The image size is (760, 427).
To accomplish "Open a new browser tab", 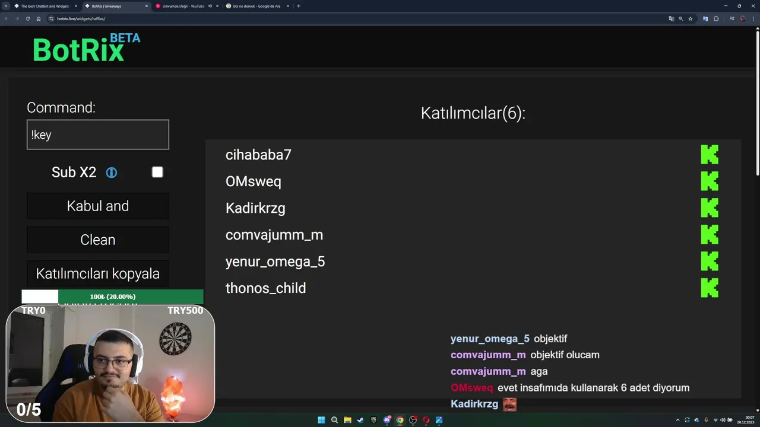I will tap(299, 6).
